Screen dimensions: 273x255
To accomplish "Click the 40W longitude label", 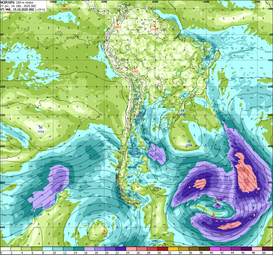I will [206, 2].
